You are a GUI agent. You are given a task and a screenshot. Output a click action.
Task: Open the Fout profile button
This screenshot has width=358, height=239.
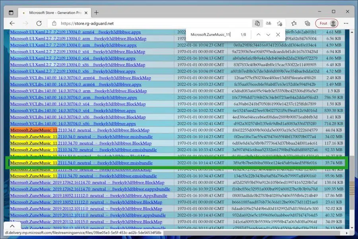tap(327, 23)
